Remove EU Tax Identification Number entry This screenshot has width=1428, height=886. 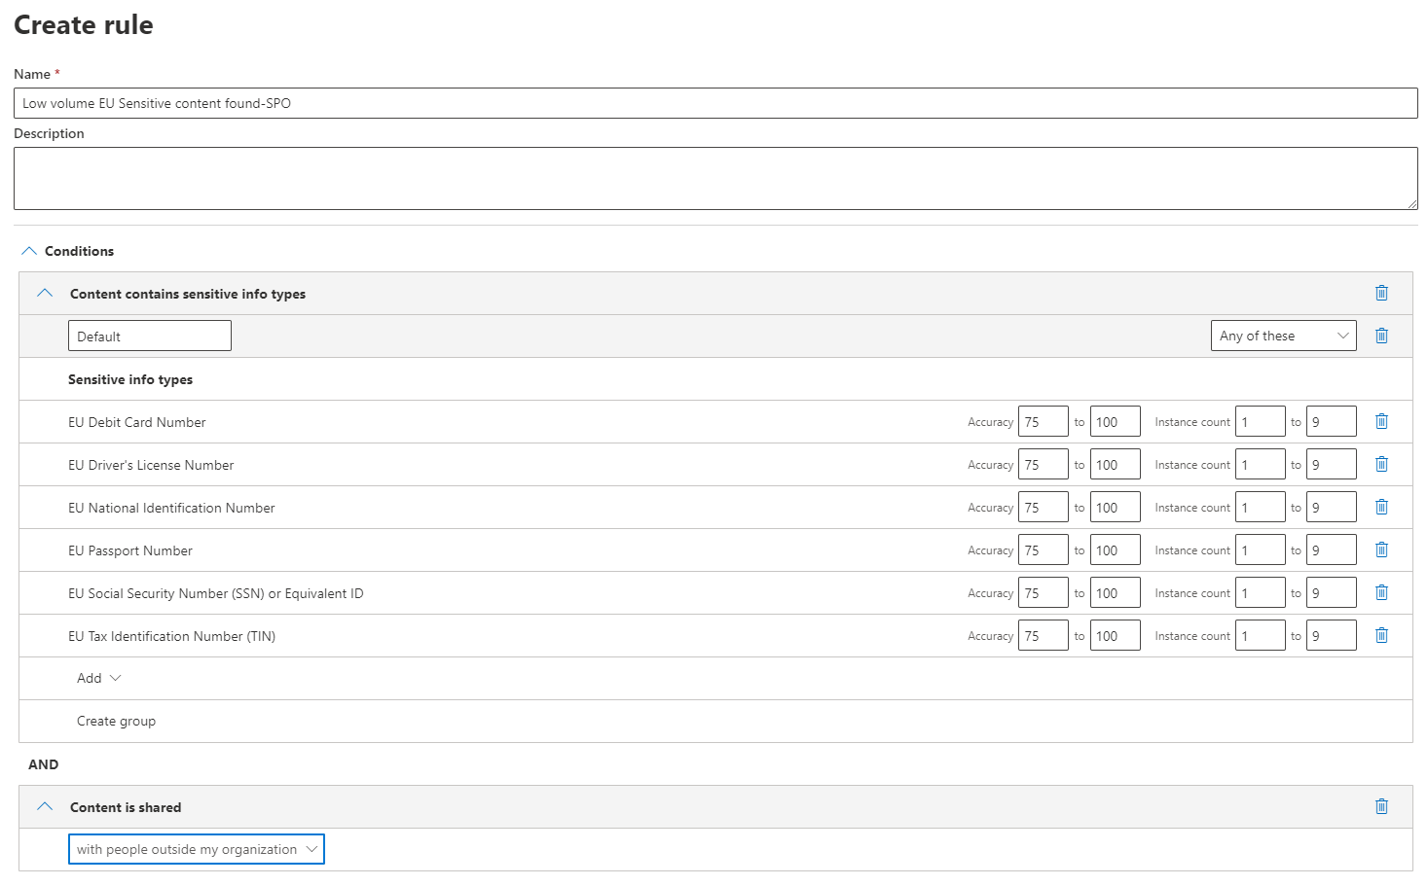[x=1380, y=635]
